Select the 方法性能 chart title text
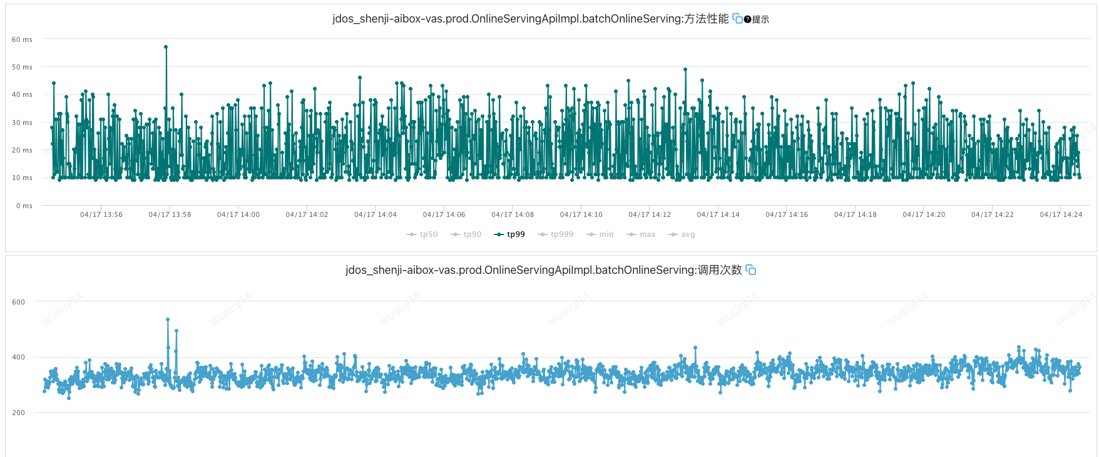This screenshot has height=457, width=1099. (x=531, y=19)
